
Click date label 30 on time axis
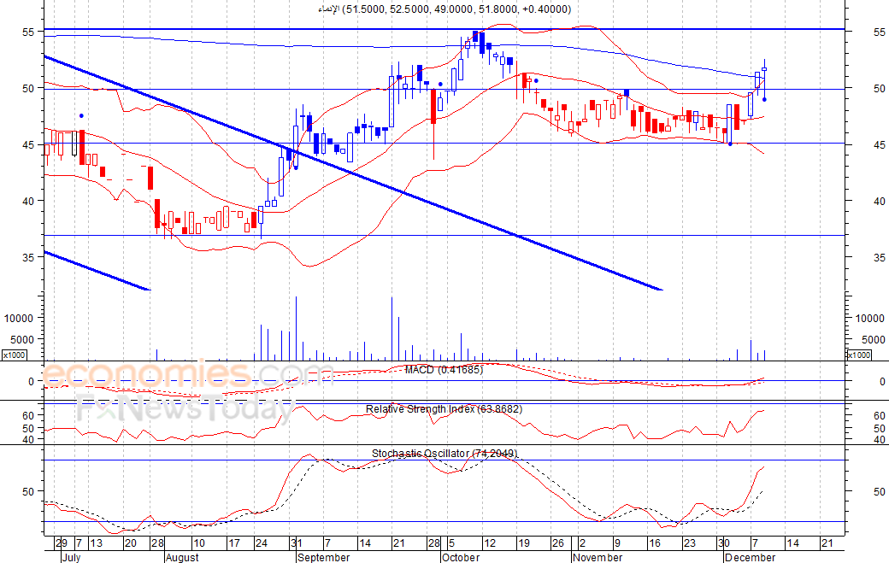724,543
